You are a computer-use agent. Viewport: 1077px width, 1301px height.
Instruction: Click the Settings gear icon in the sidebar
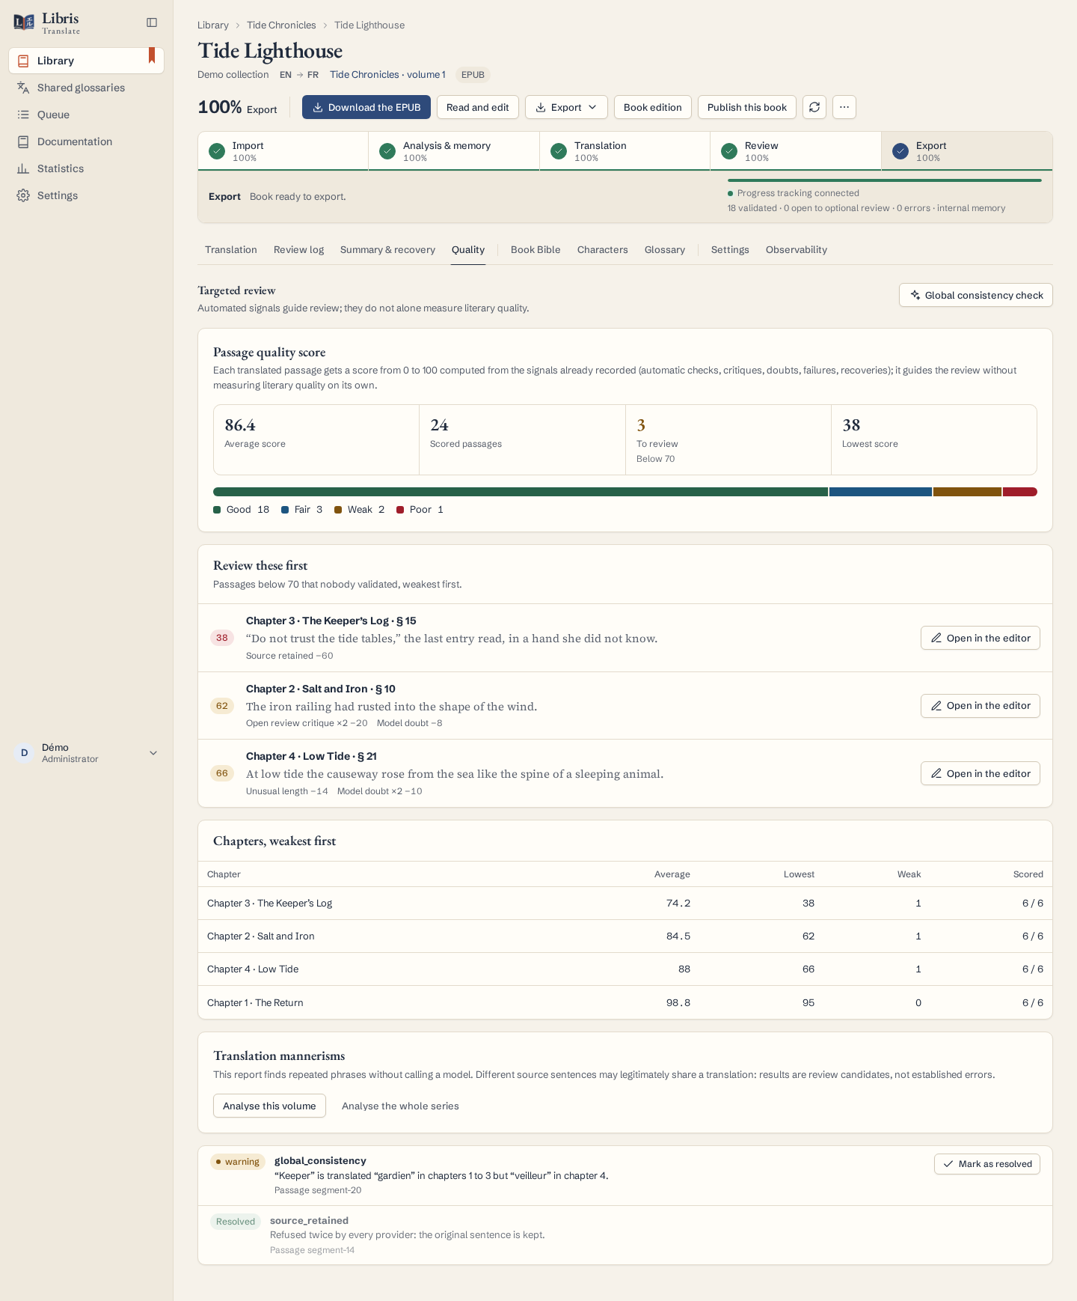pyautogui.click(x=23, y=195)
